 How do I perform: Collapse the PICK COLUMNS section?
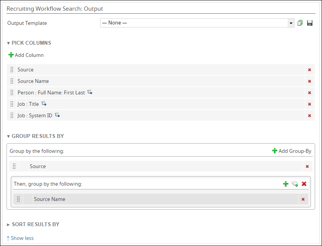(x=8, y=43)
